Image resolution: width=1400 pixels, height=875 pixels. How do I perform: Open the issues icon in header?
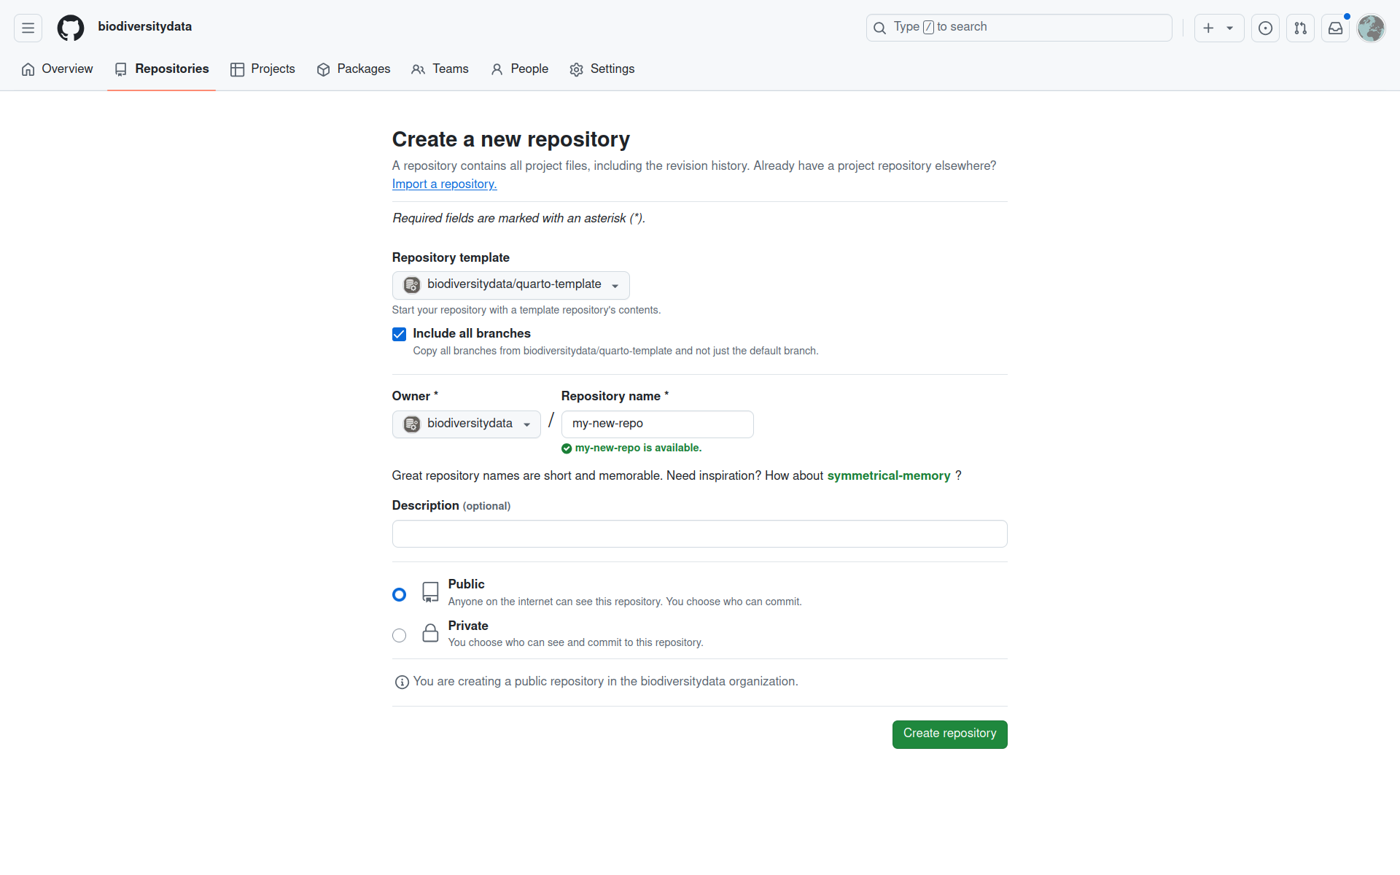(1265, 28)
